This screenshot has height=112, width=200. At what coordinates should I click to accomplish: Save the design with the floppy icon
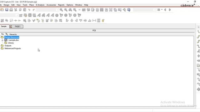point(7,10)
